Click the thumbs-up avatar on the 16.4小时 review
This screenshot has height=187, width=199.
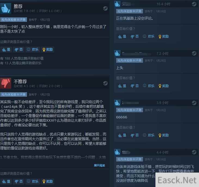pyautogui.click(x=117, y=4)
